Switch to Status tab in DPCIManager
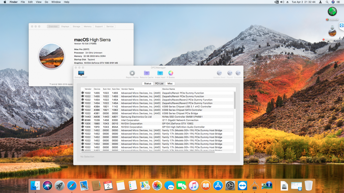 pyautogui.click(x=148, y=84)
